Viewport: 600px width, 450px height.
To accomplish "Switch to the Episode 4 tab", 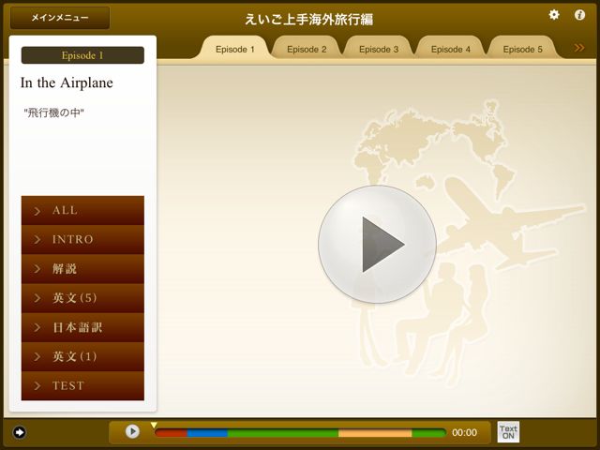I will coord(450,50).
